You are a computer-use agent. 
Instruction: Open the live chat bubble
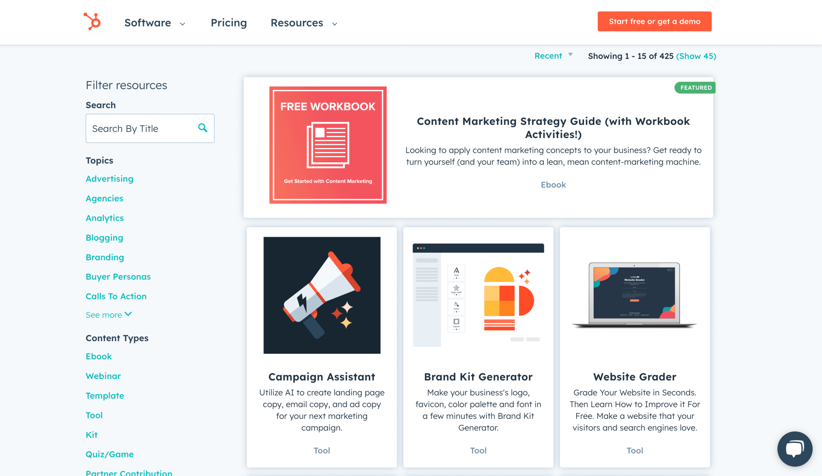(795, 449)
